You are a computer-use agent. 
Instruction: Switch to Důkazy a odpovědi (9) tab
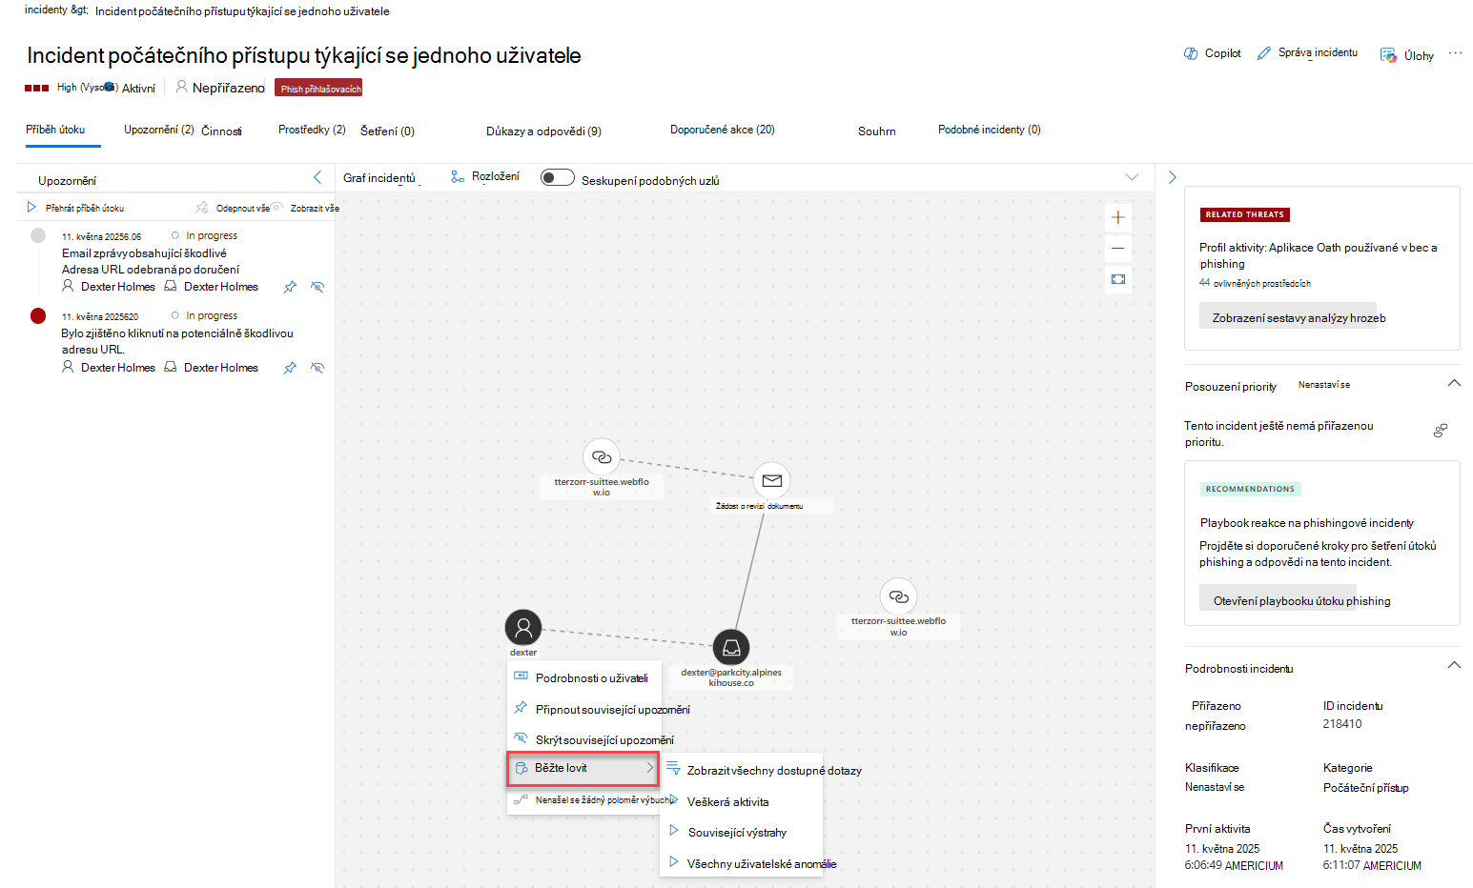tap(543, 131)
